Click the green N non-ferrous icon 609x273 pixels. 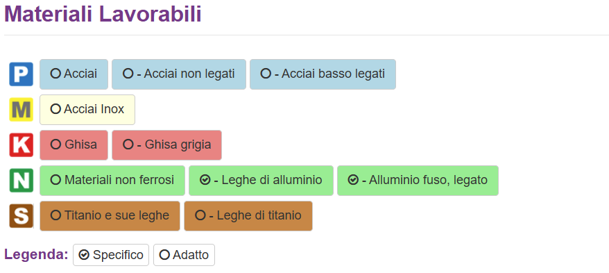(22, 181)
